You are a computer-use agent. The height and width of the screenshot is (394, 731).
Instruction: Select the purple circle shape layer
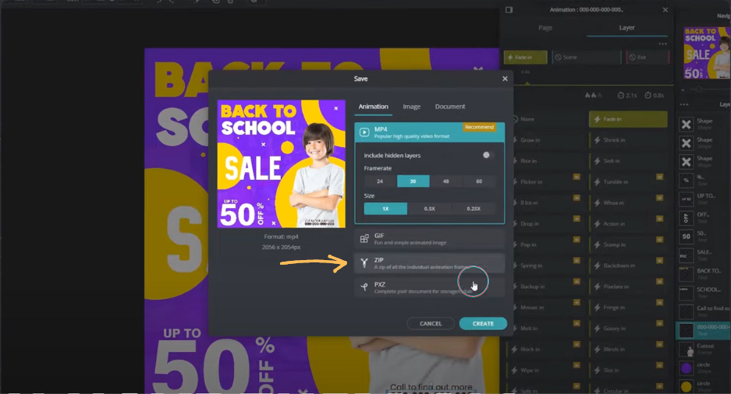(704, 368)
